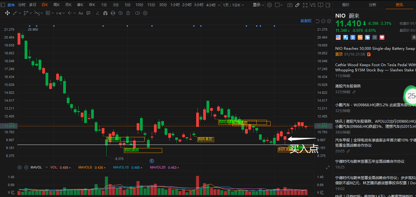Toggle the right sidebar panel icon

click(328, 5)
